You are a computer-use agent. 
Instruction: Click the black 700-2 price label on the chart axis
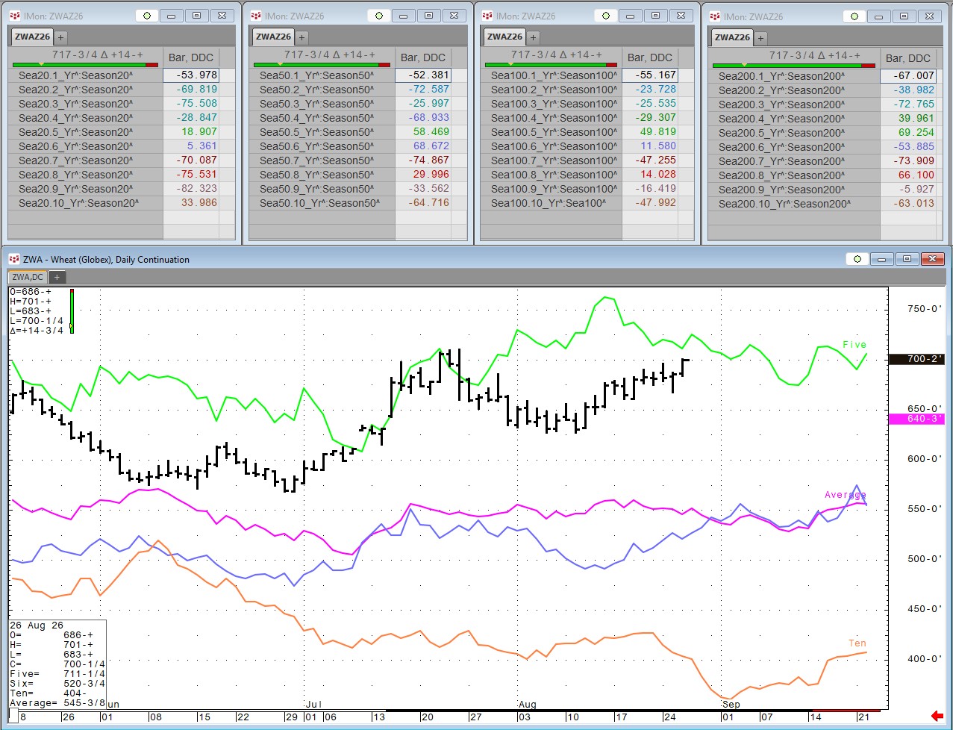[916, 359]
